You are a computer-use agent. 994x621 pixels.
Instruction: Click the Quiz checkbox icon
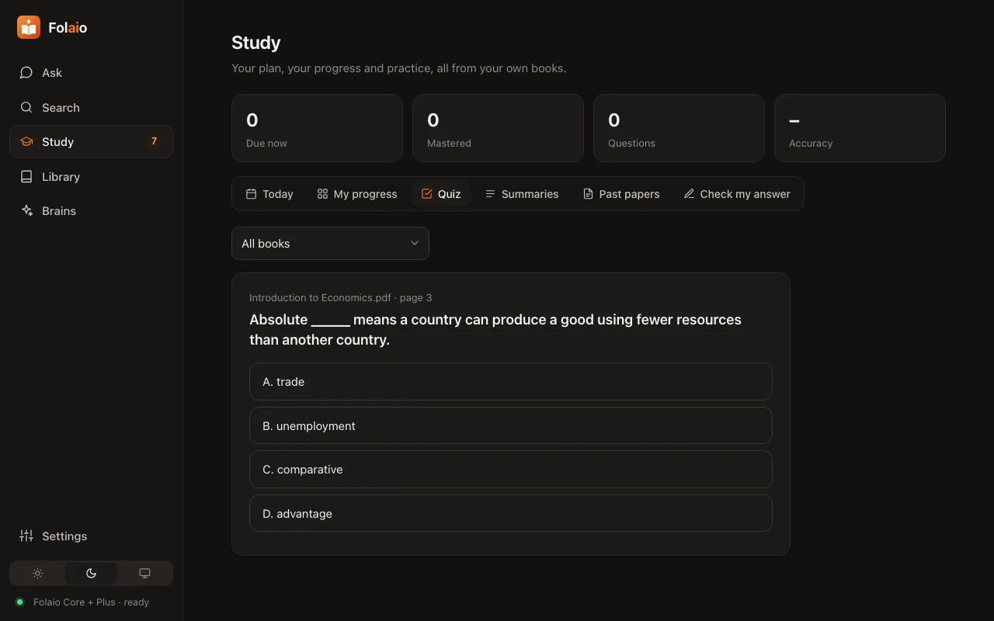click(426, 193)
